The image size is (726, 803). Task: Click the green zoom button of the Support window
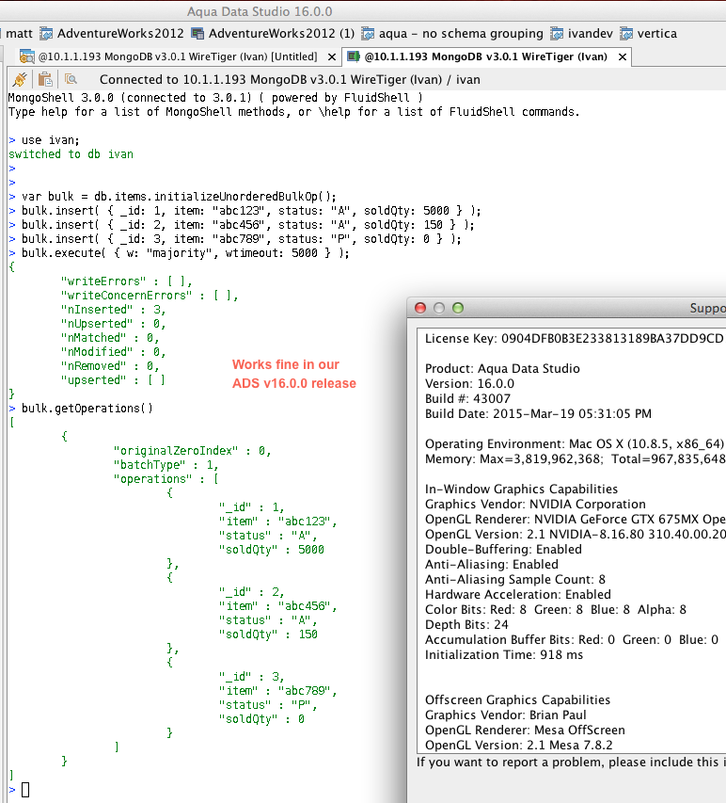[x=458, y=308]
